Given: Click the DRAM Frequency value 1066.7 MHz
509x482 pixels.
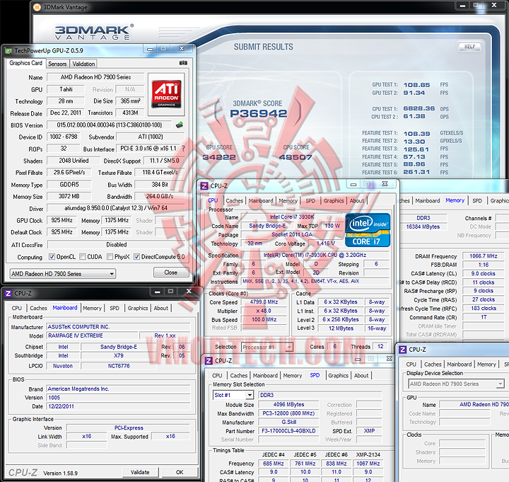Looking at the screenshot, I should (x=484, y=256).
